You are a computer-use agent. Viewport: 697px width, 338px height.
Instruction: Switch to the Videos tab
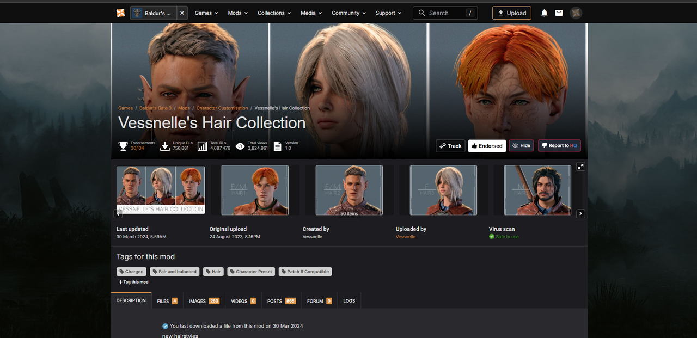pos(243,300)
